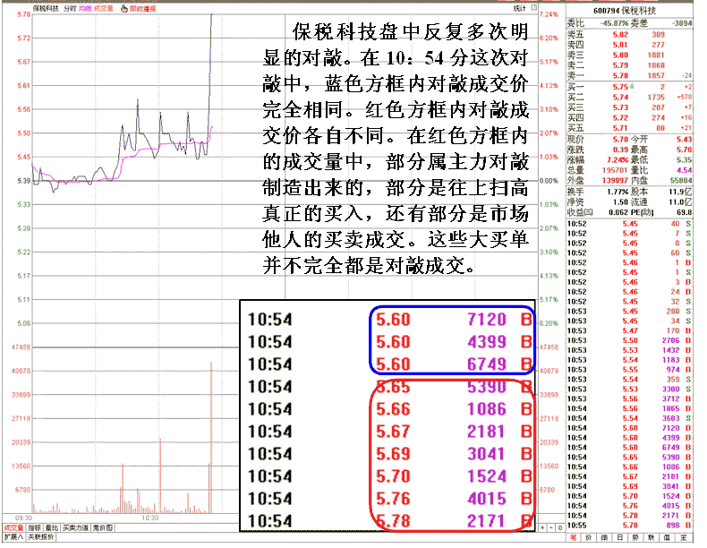Click the plus zoom button under chart

point(543,527)
